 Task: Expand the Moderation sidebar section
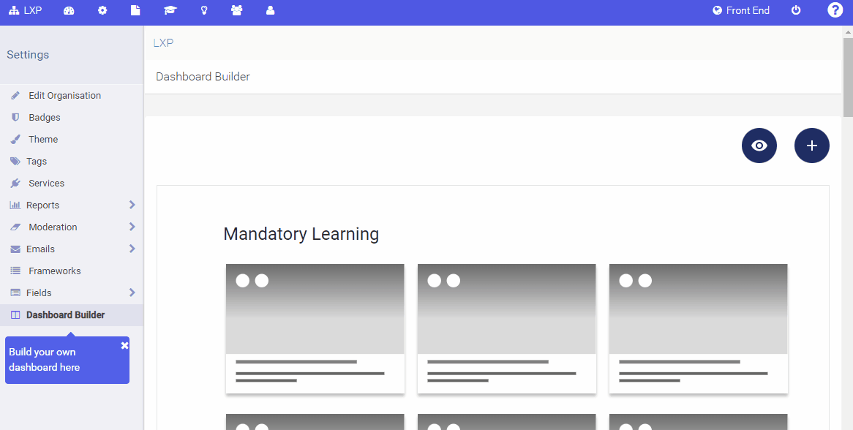pyautogui.click(x=53, y=227)
